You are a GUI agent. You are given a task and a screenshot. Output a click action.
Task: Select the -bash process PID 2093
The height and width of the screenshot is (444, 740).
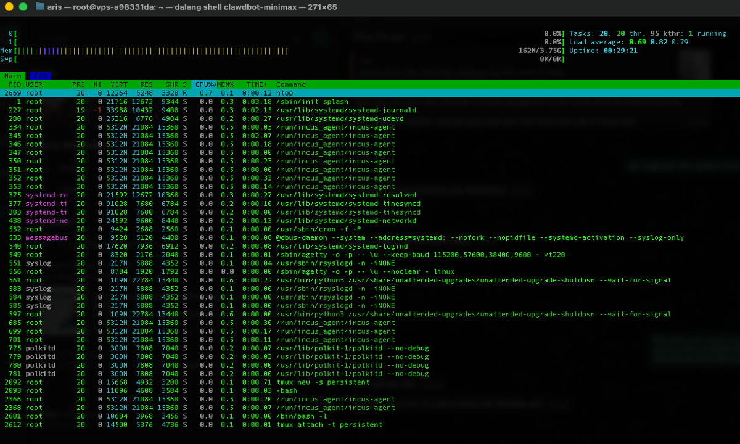[370, 391]
